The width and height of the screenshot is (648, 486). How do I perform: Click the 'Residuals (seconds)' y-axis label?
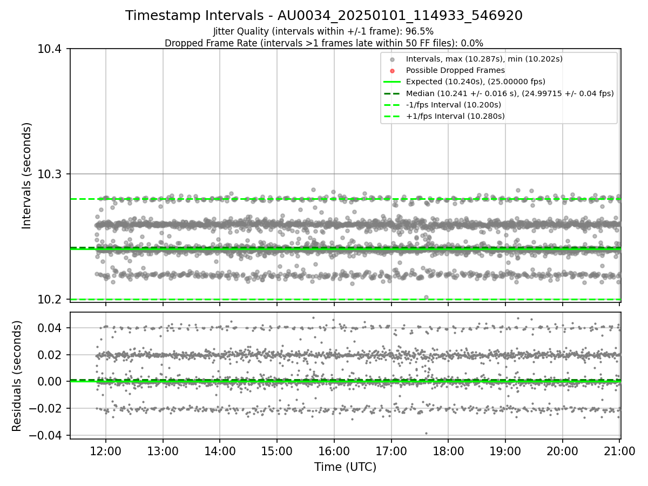coord(17,376)
